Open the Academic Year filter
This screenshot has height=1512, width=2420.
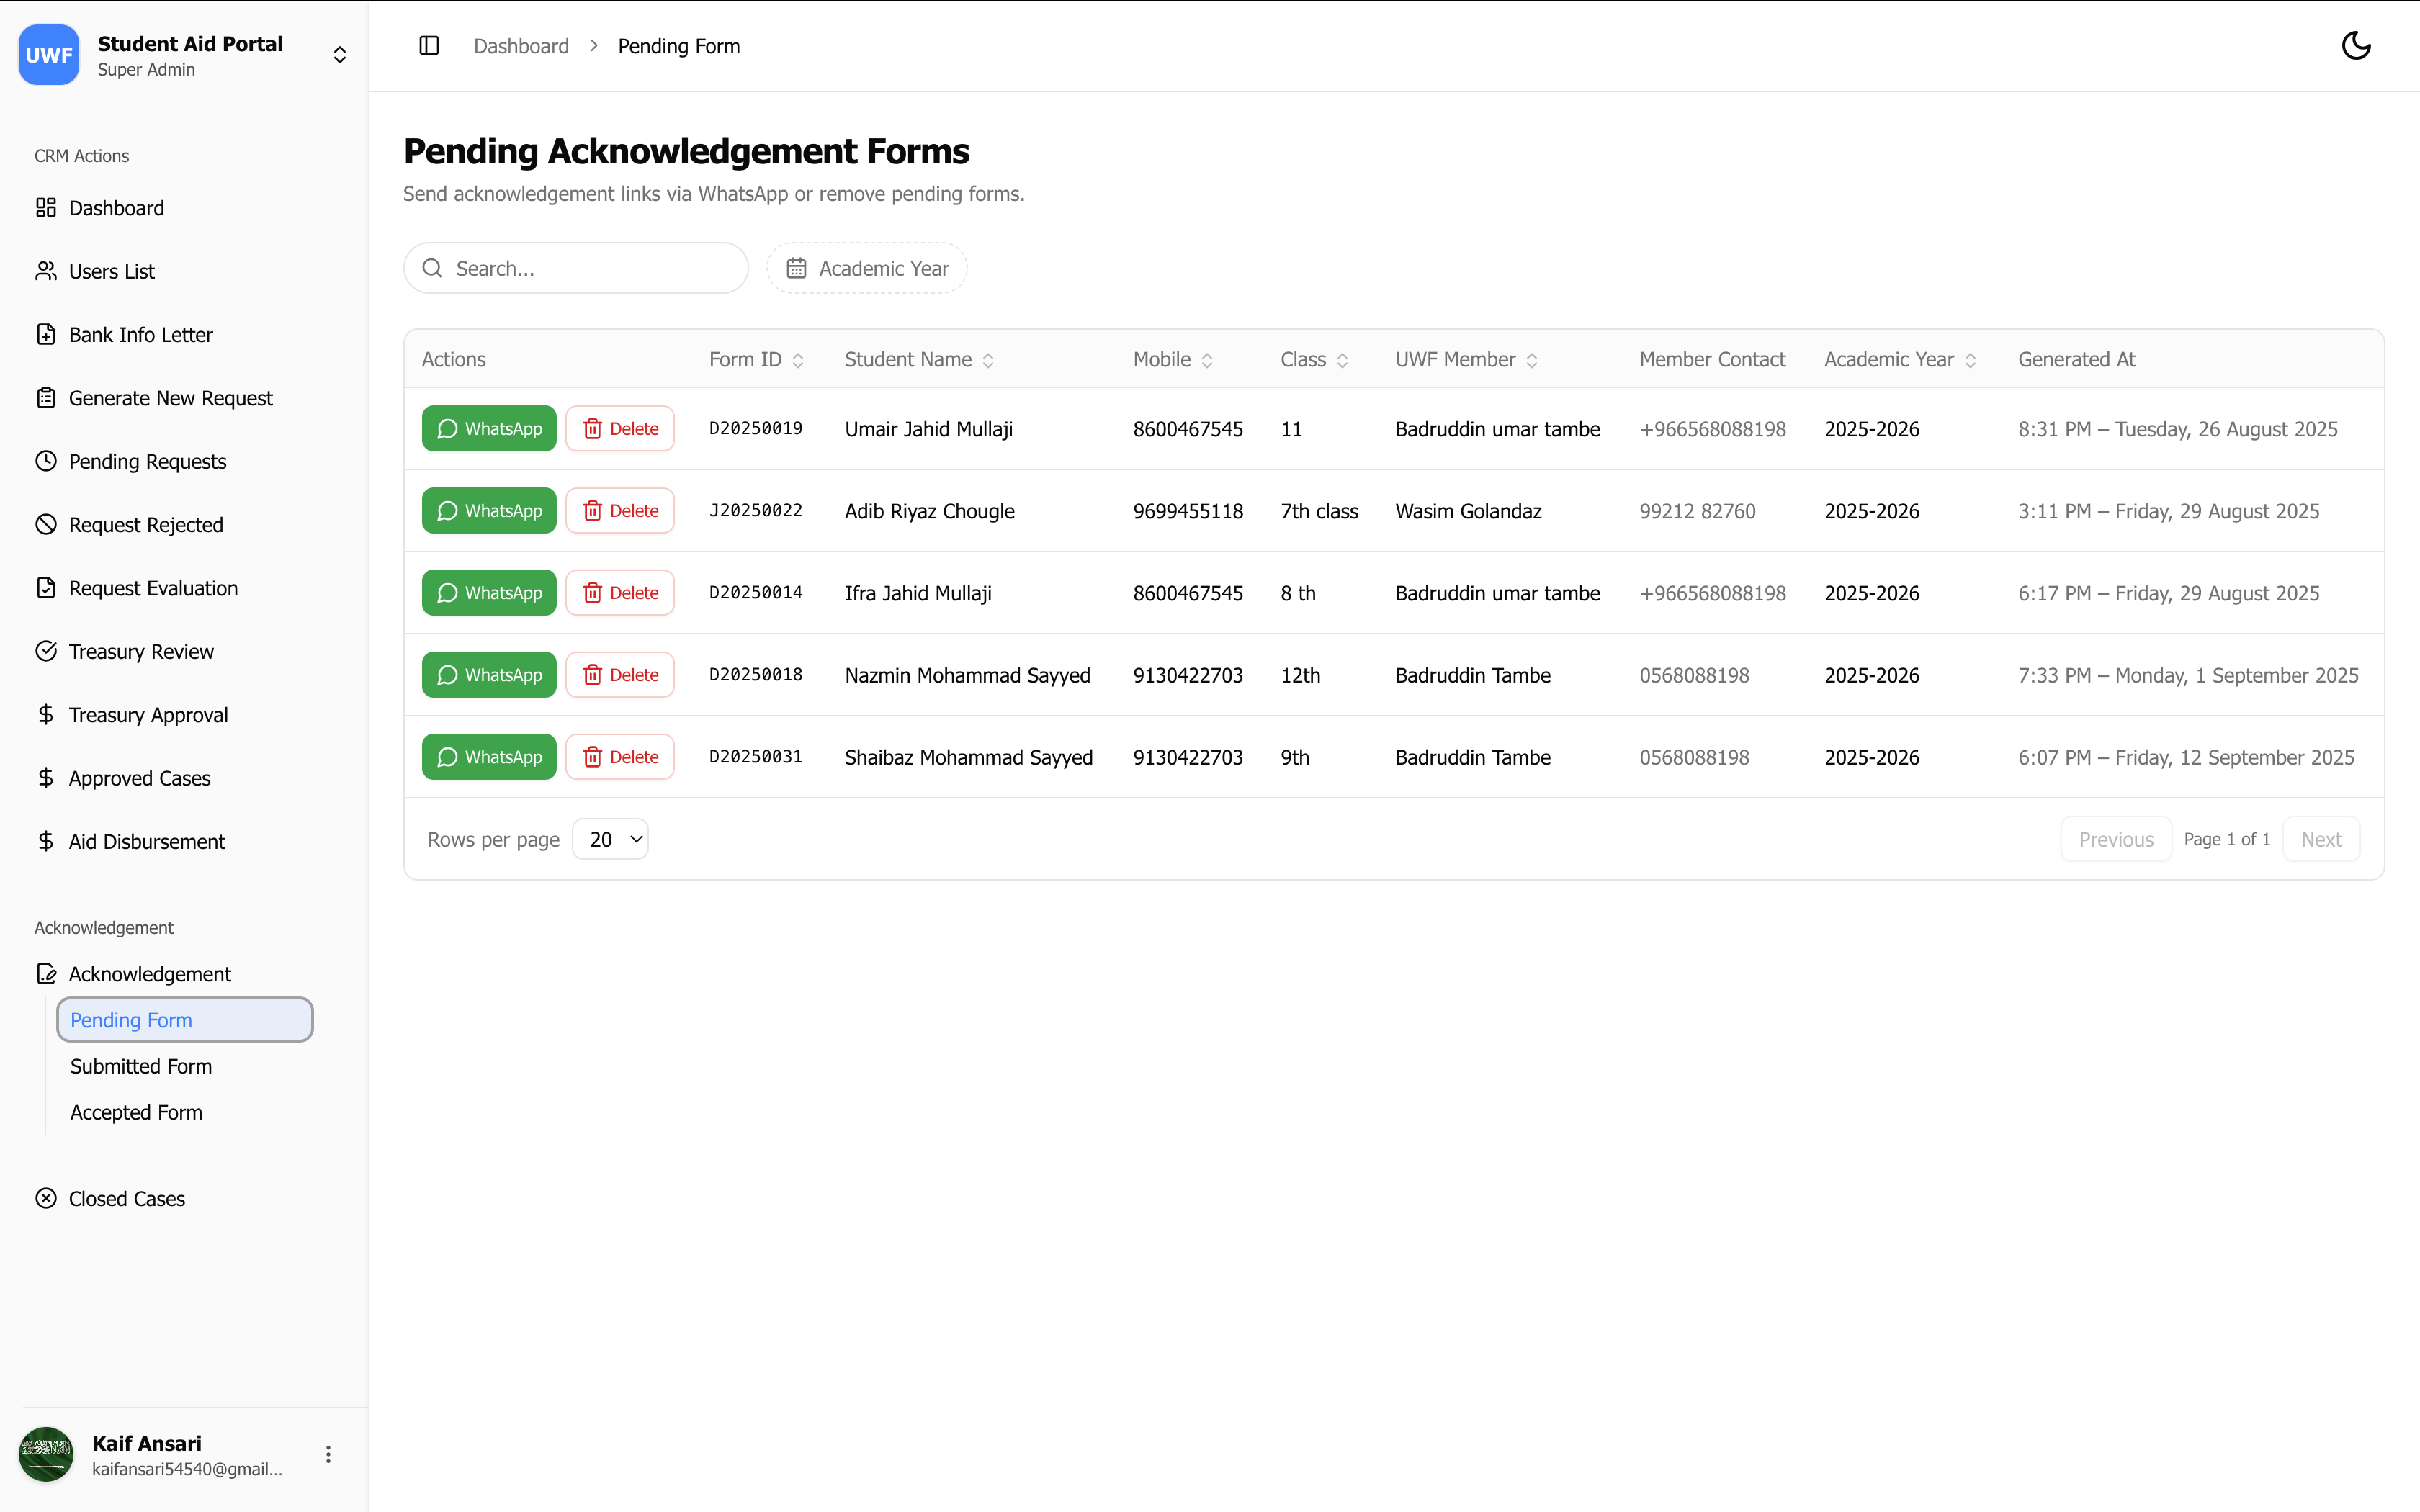867,268
